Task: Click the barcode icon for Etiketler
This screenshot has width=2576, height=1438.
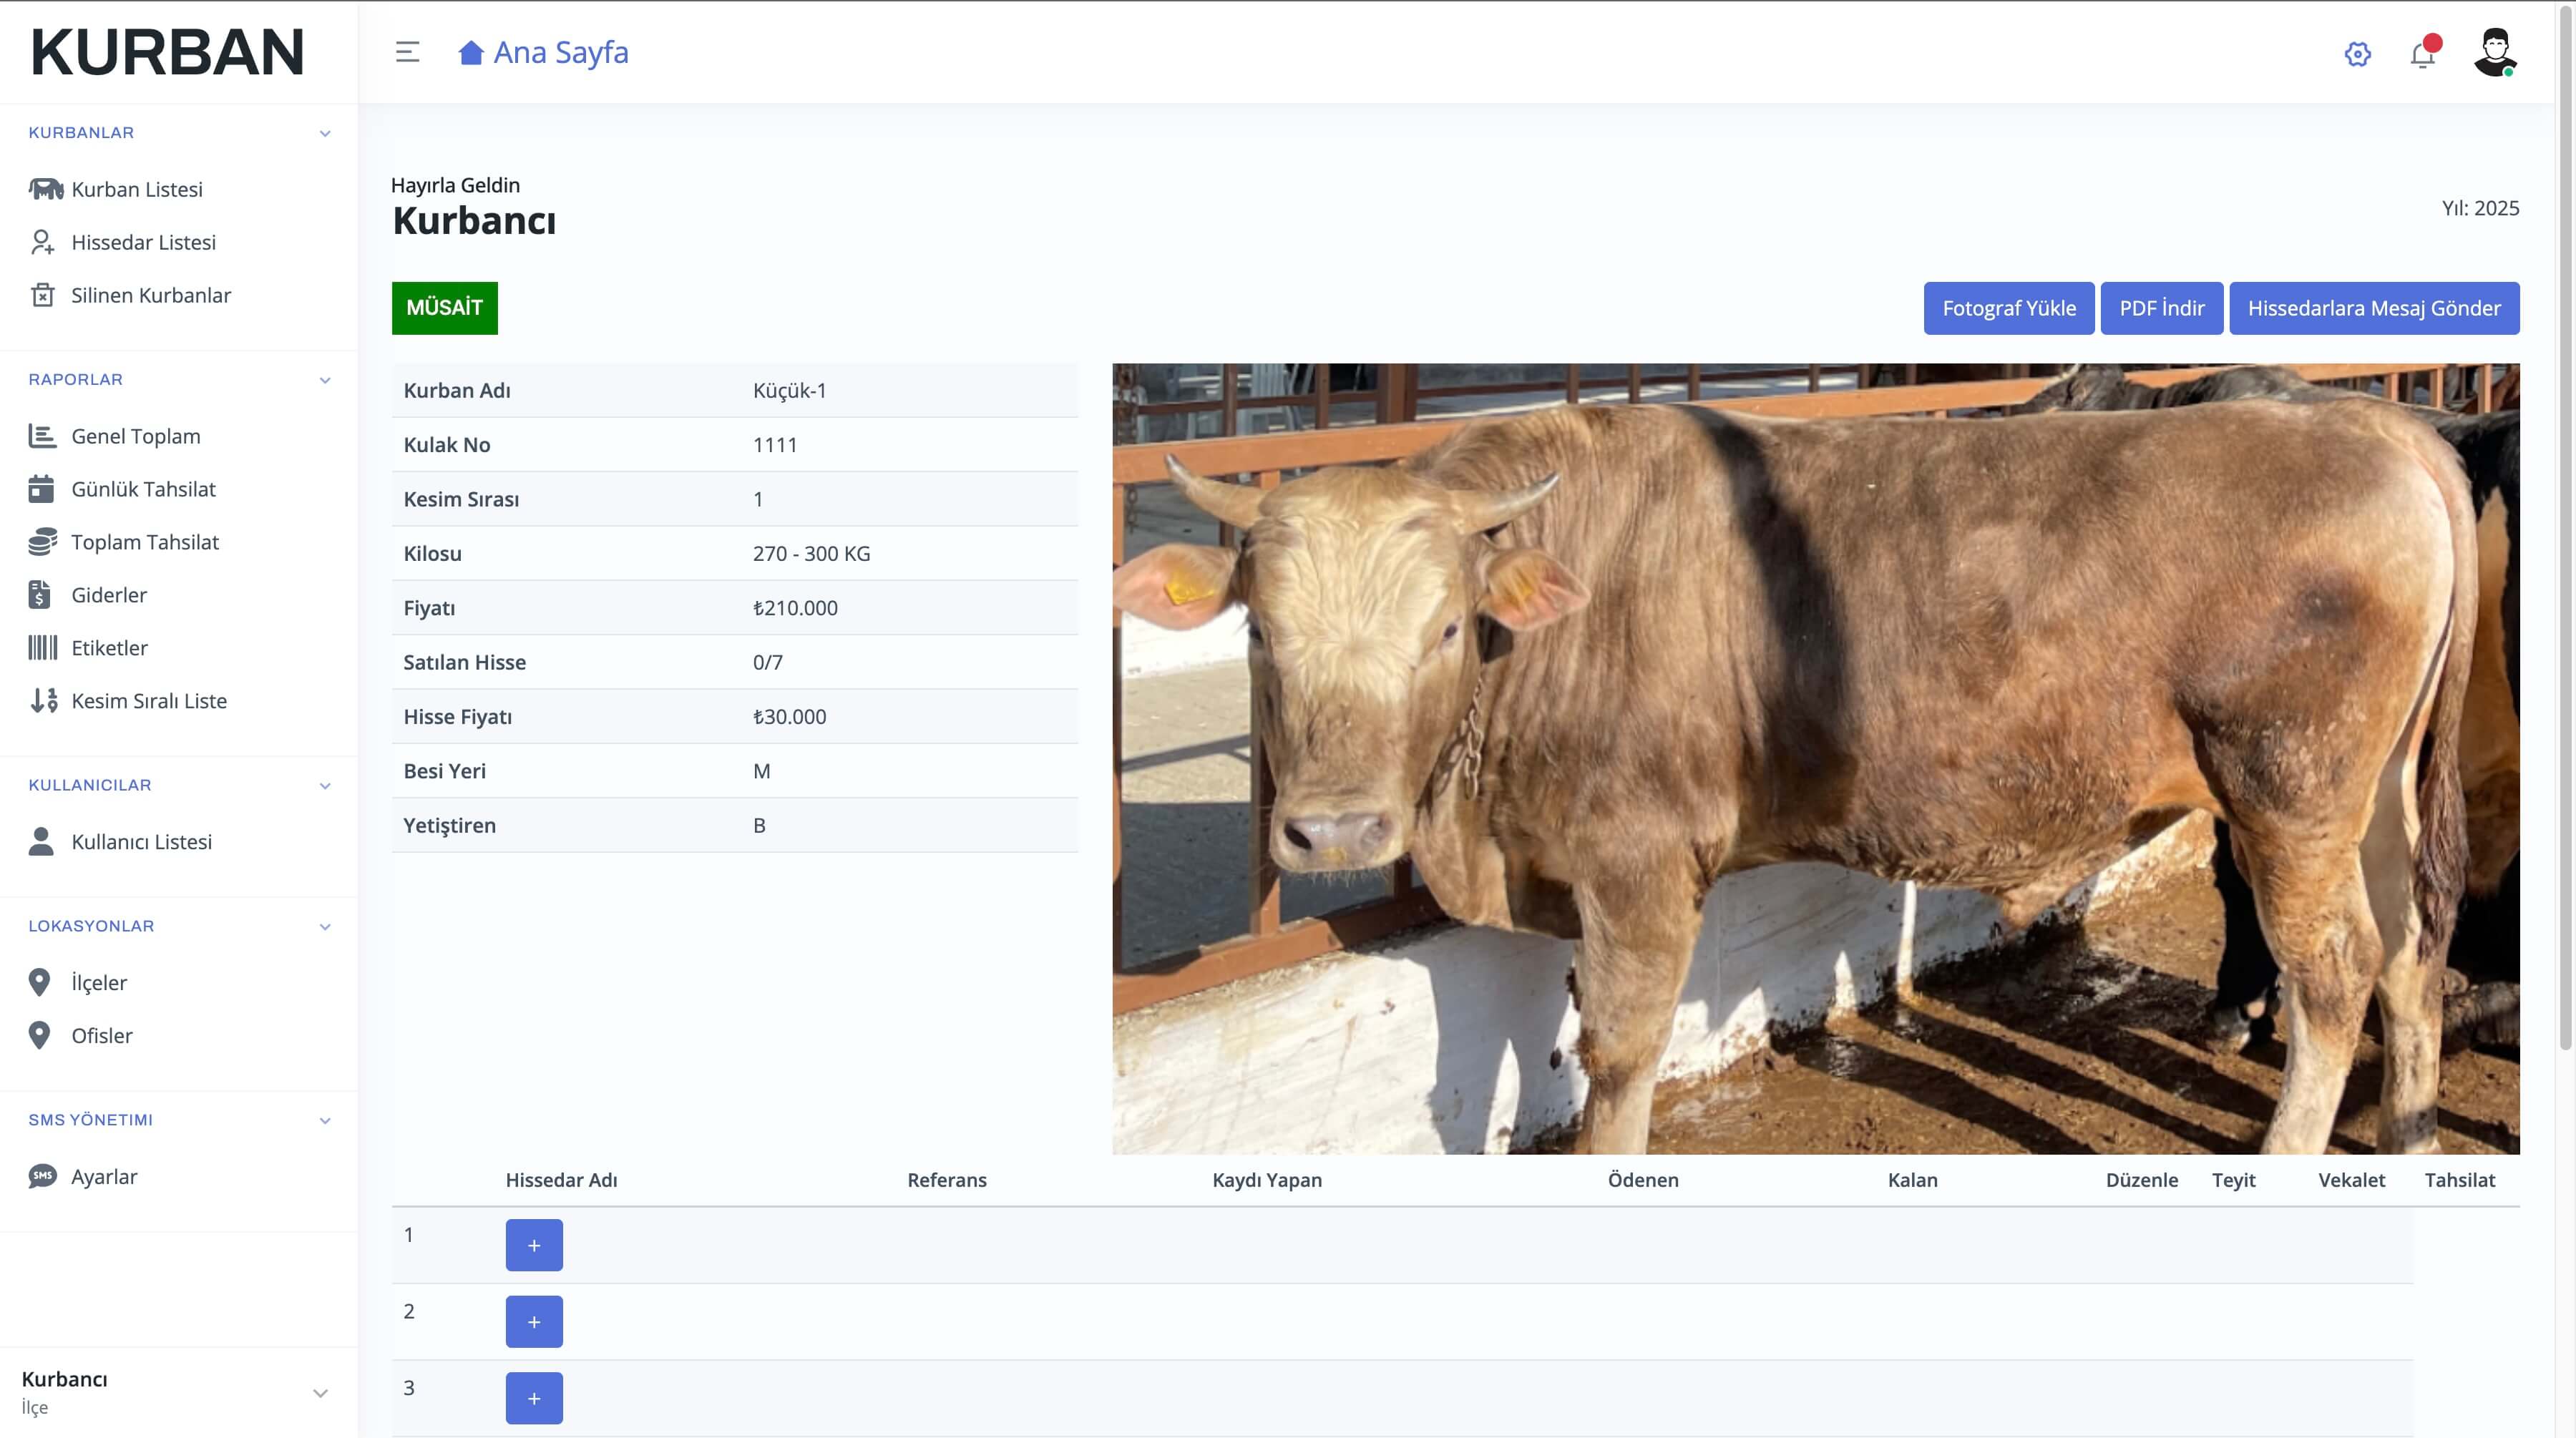Action: pyautogui.click(x=42, y=648)
